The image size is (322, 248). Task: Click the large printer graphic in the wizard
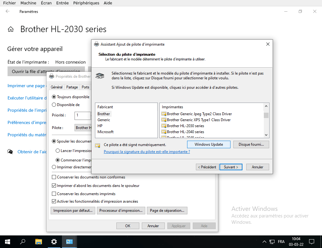pyautogui.click(x=100, y=76)
